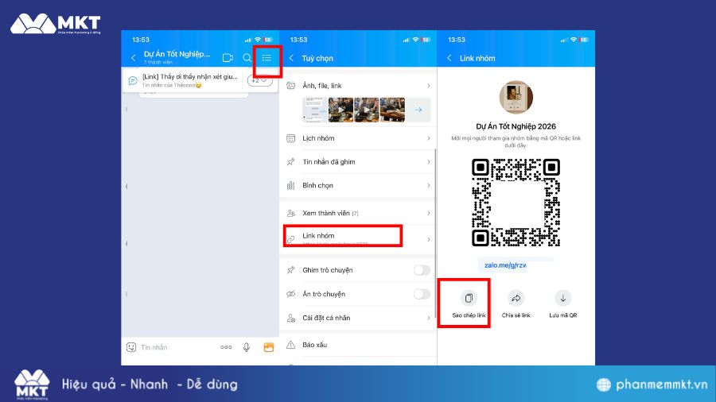Viewport: 716px width, 402px height.
Task: Open Xem thành viên via its chevron
Action: (429, 213)
